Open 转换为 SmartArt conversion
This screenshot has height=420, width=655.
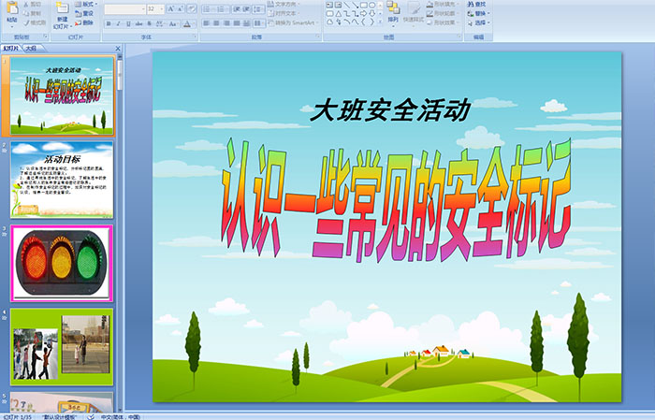[295, 22]
